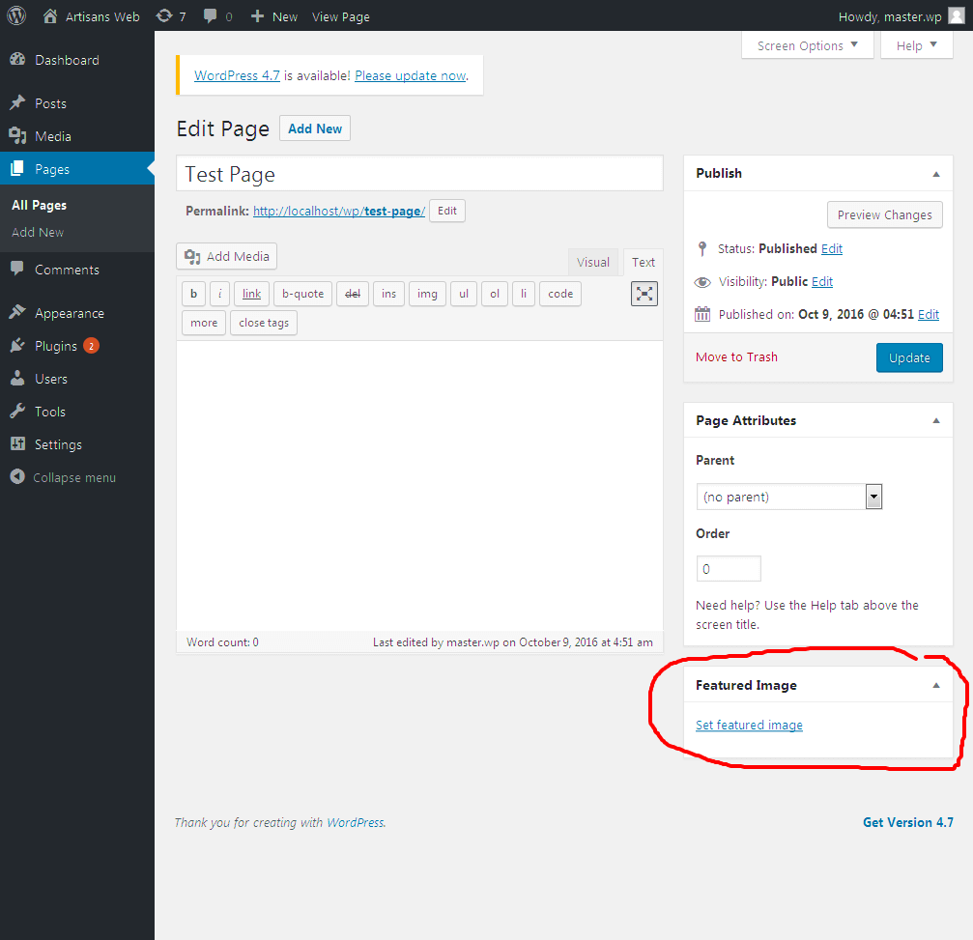973x940 pixels.
Task: Open All Pages submenu item
Action: point(39,205)
